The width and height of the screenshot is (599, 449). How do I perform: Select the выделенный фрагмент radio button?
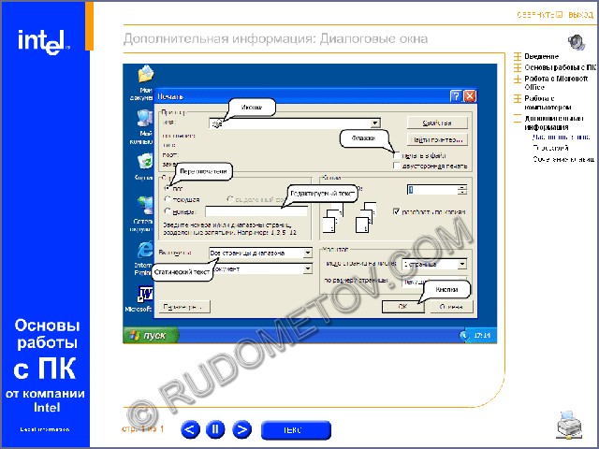[230, 199]
